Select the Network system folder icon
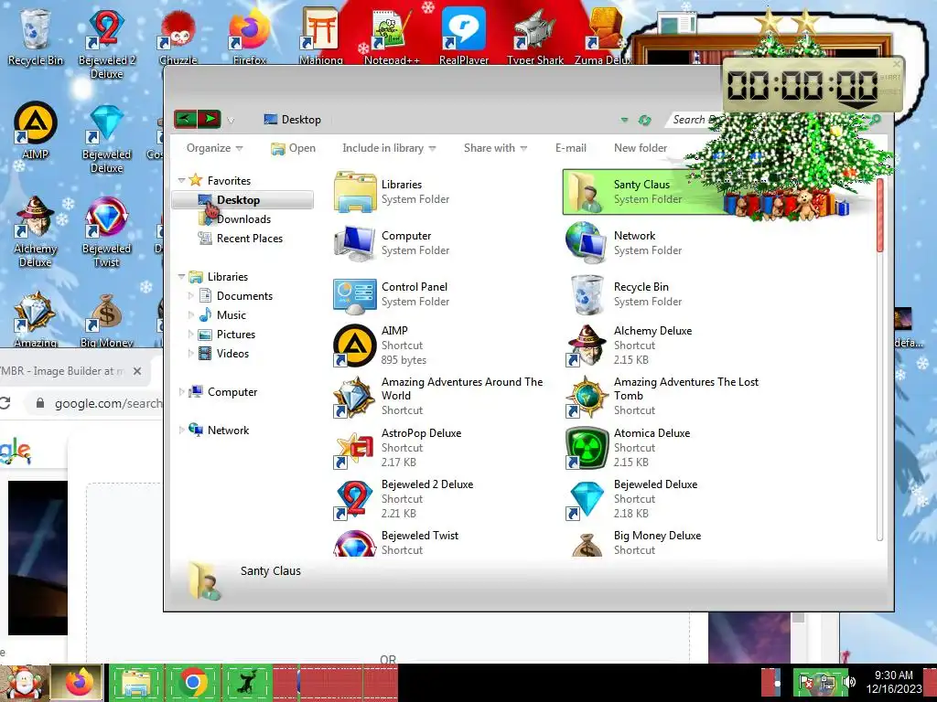Screen dimensions: 937x702 pos(587,243)
